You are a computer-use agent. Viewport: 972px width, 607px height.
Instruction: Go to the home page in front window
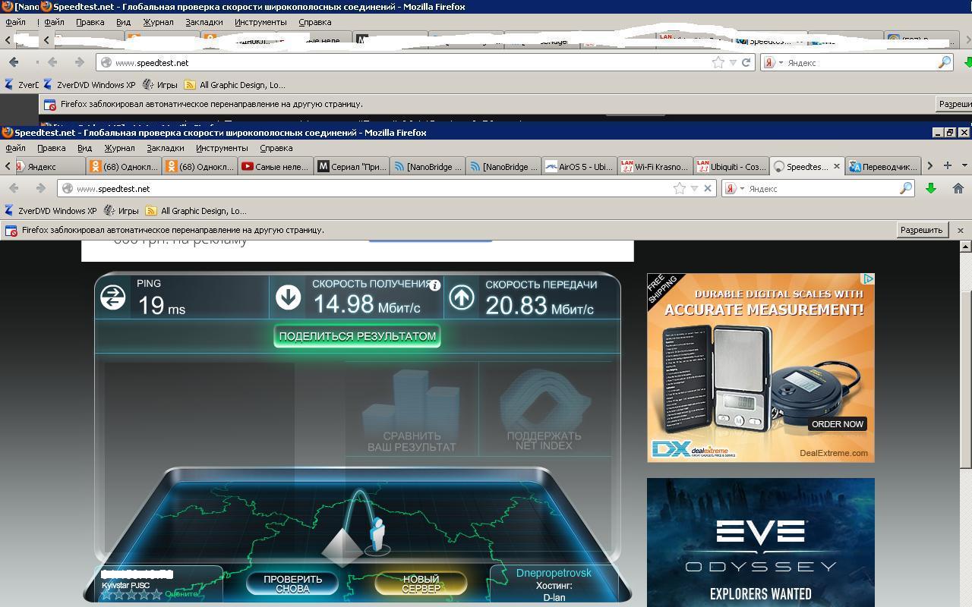(958, 188)
